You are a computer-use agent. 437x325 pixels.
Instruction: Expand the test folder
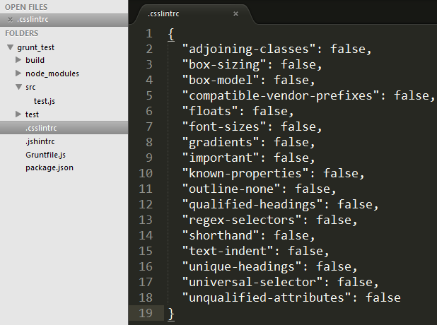coord(18,114)
